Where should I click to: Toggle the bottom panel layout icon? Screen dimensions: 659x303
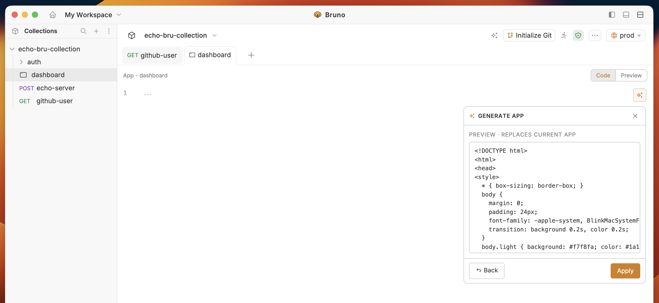click(626, 15)
